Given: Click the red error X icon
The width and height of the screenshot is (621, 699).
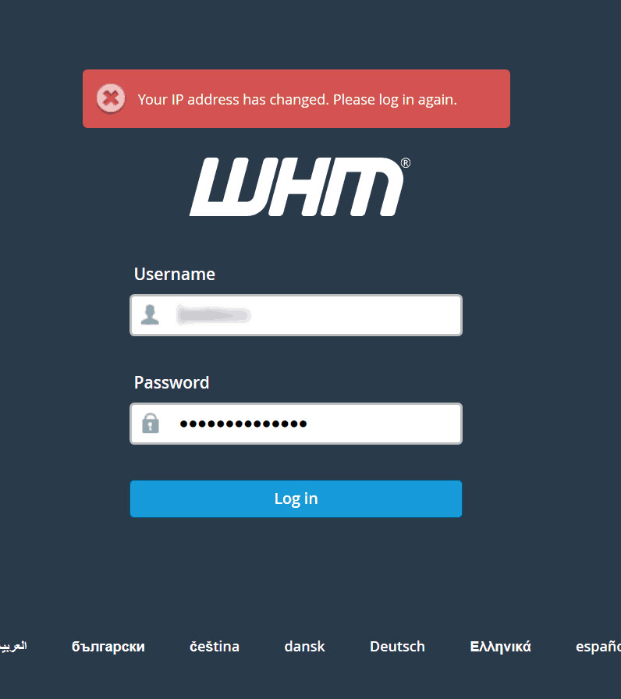Looking at the screenshot, I should 111,98.
